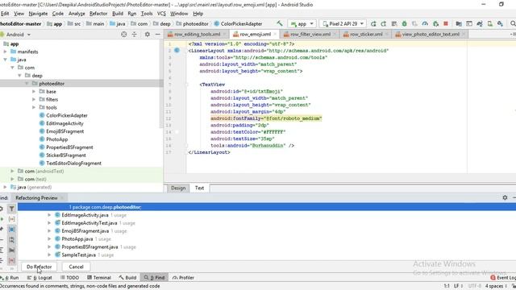The height and width of the screenshot is (290, 516).
Task: Open the Logcat tool window
Action: click(40, 277)
